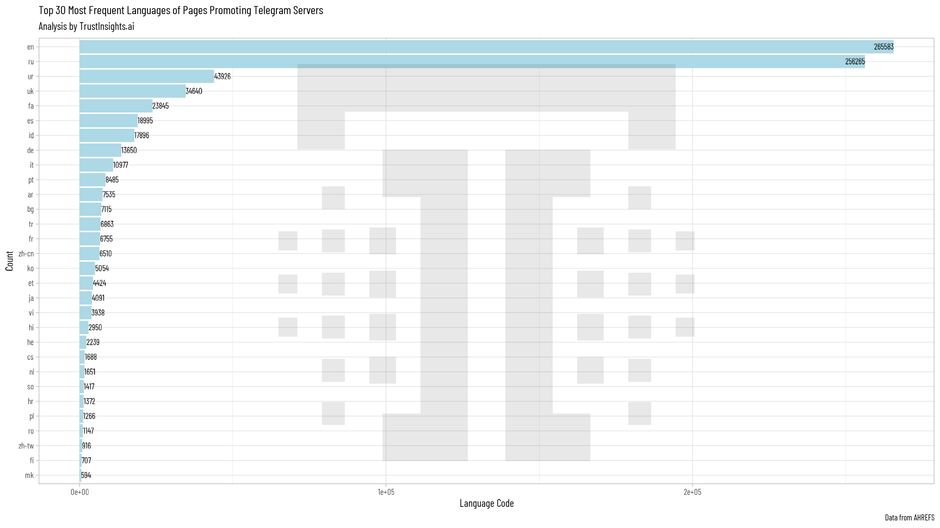Click the value label 1417
940x528 pixels.
pos(89,386)
